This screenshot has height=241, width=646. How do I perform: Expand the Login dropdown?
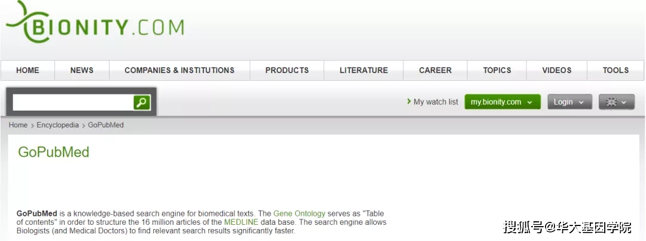tap(570, 102)
